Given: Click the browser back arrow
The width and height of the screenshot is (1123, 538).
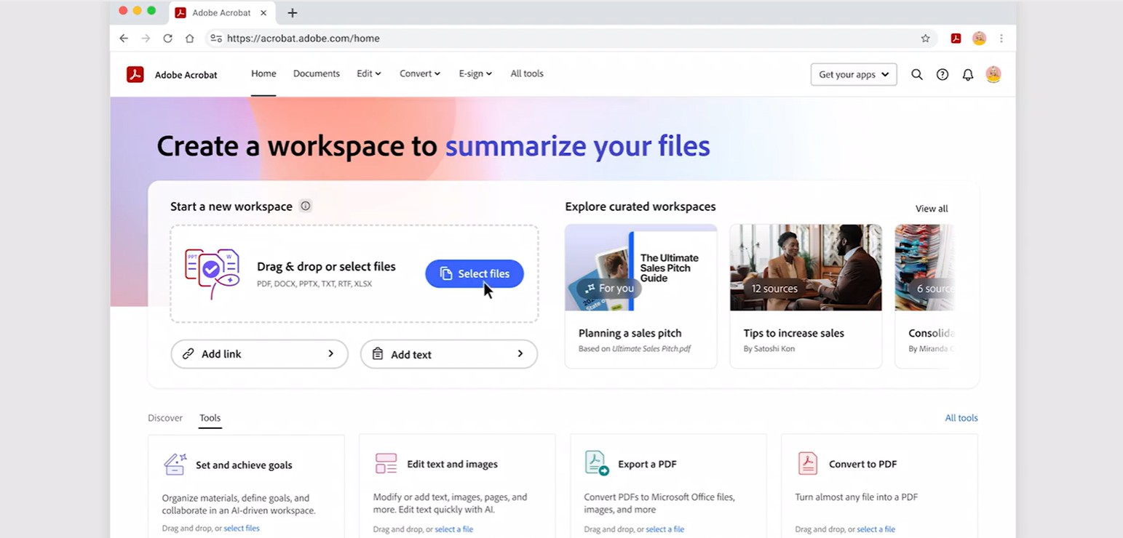Looking at the screenshot, I should pyautogui.click(x=124, y=39).
